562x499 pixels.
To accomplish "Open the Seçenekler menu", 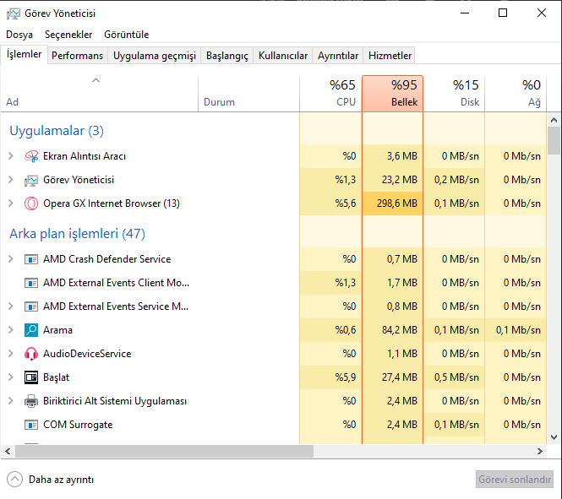I will (x=68, y=35).
